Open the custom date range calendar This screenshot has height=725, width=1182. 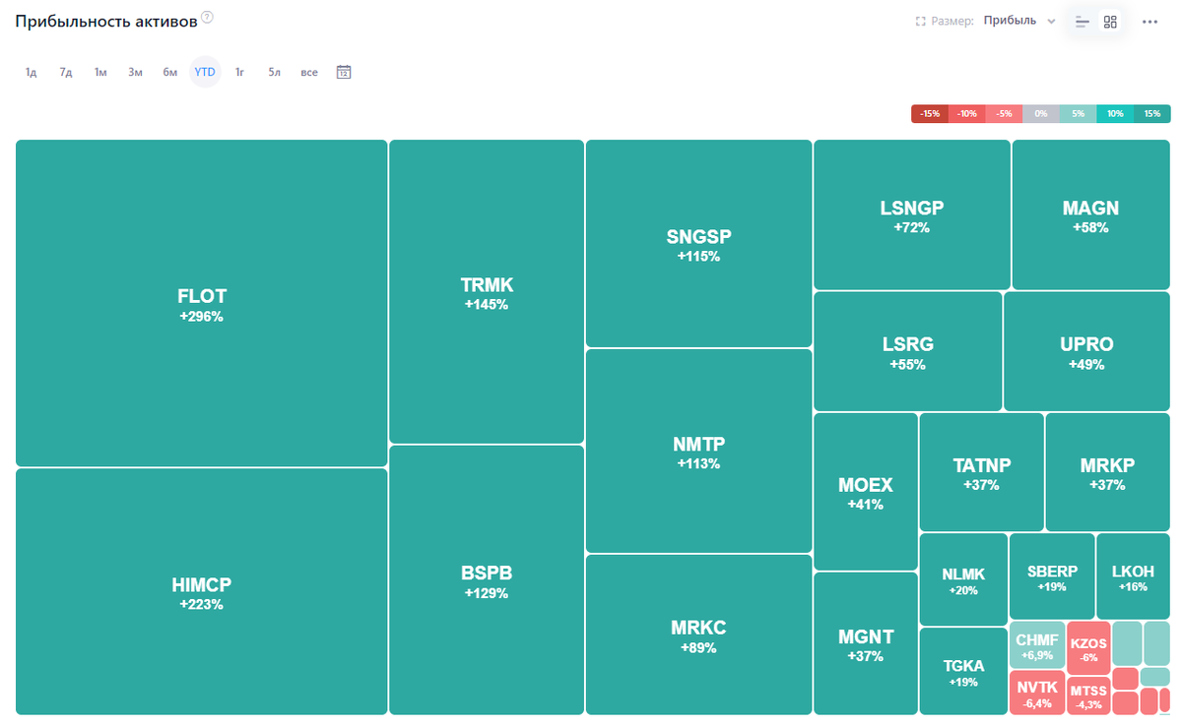(x=344, y=72)
